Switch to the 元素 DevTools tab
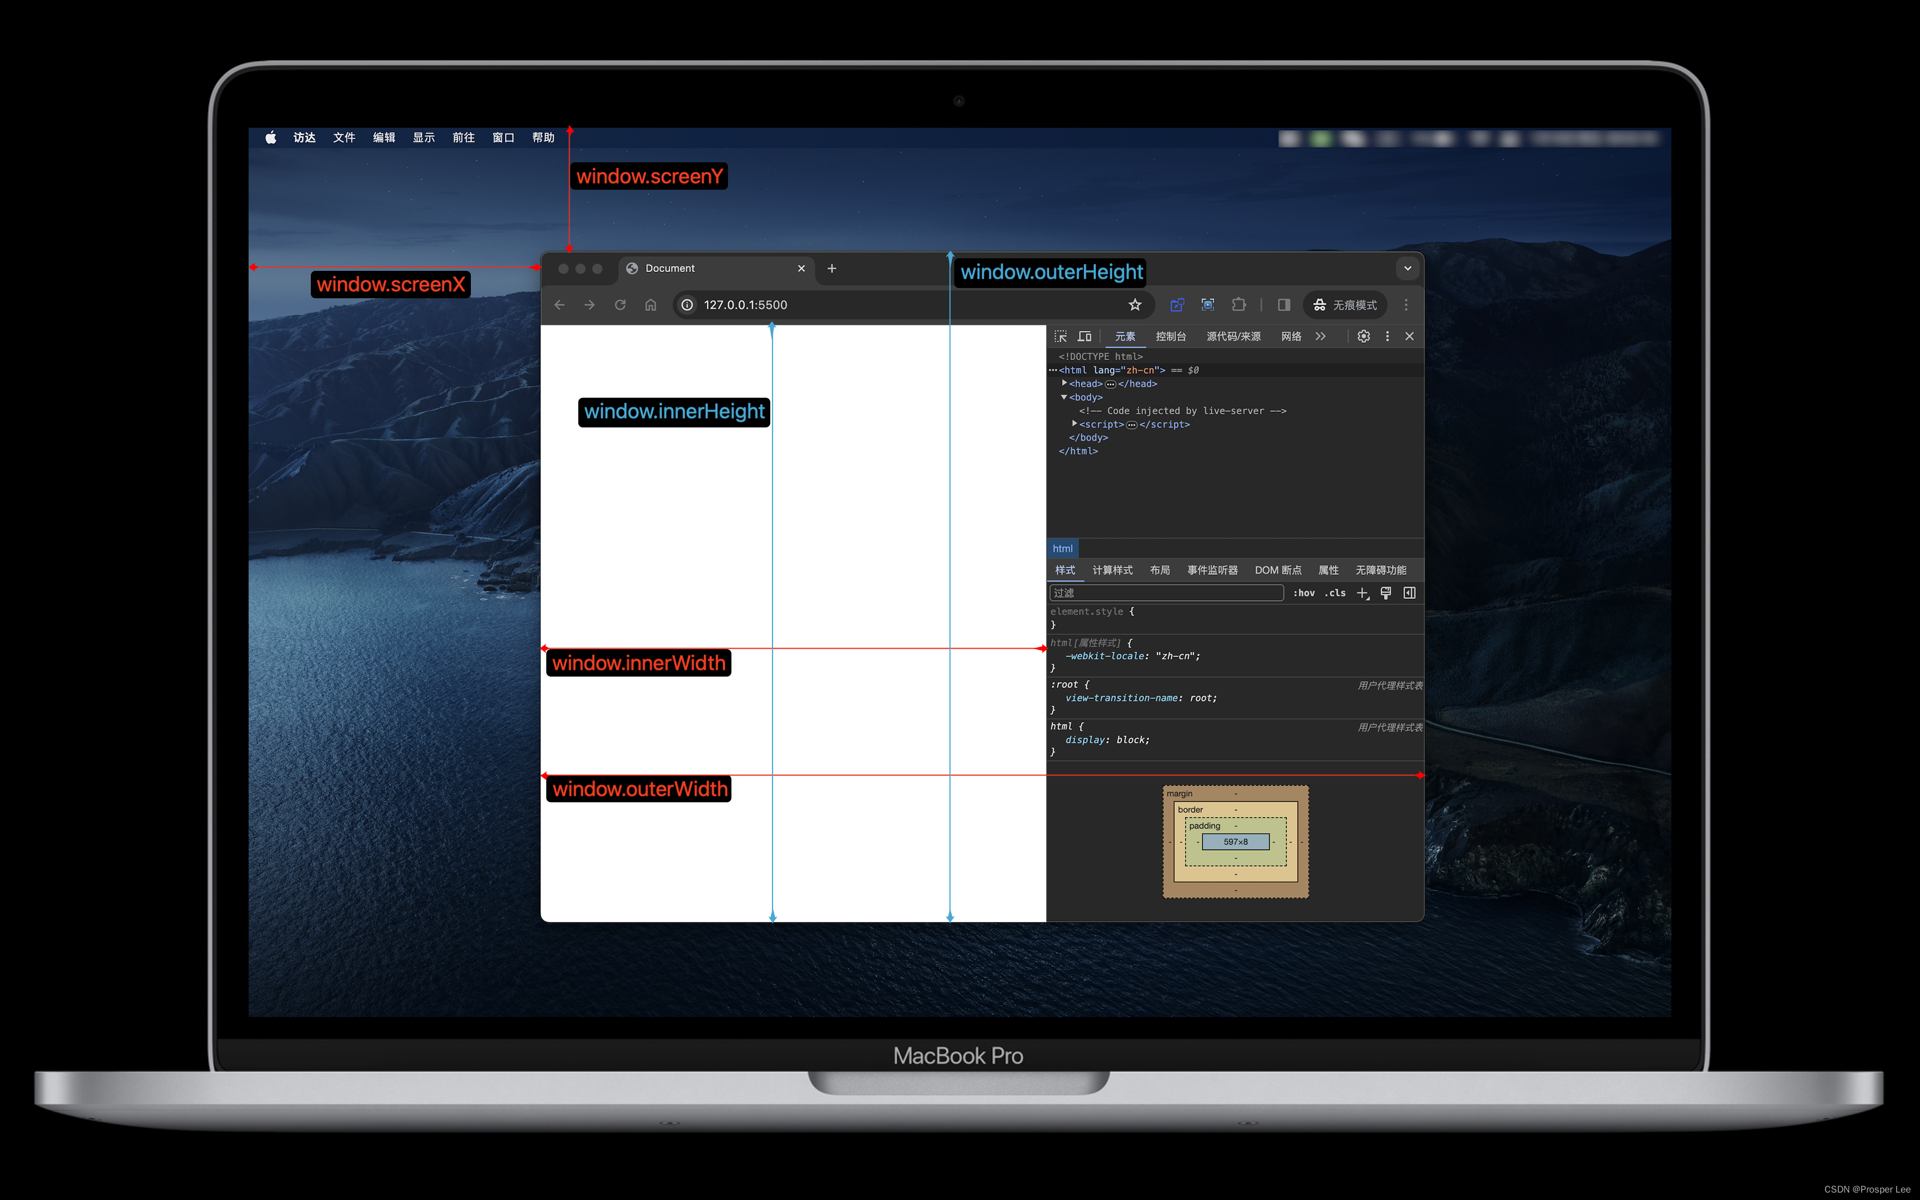The width and height of the screenshot is (1920, 1200). (x=1125, y=337)
